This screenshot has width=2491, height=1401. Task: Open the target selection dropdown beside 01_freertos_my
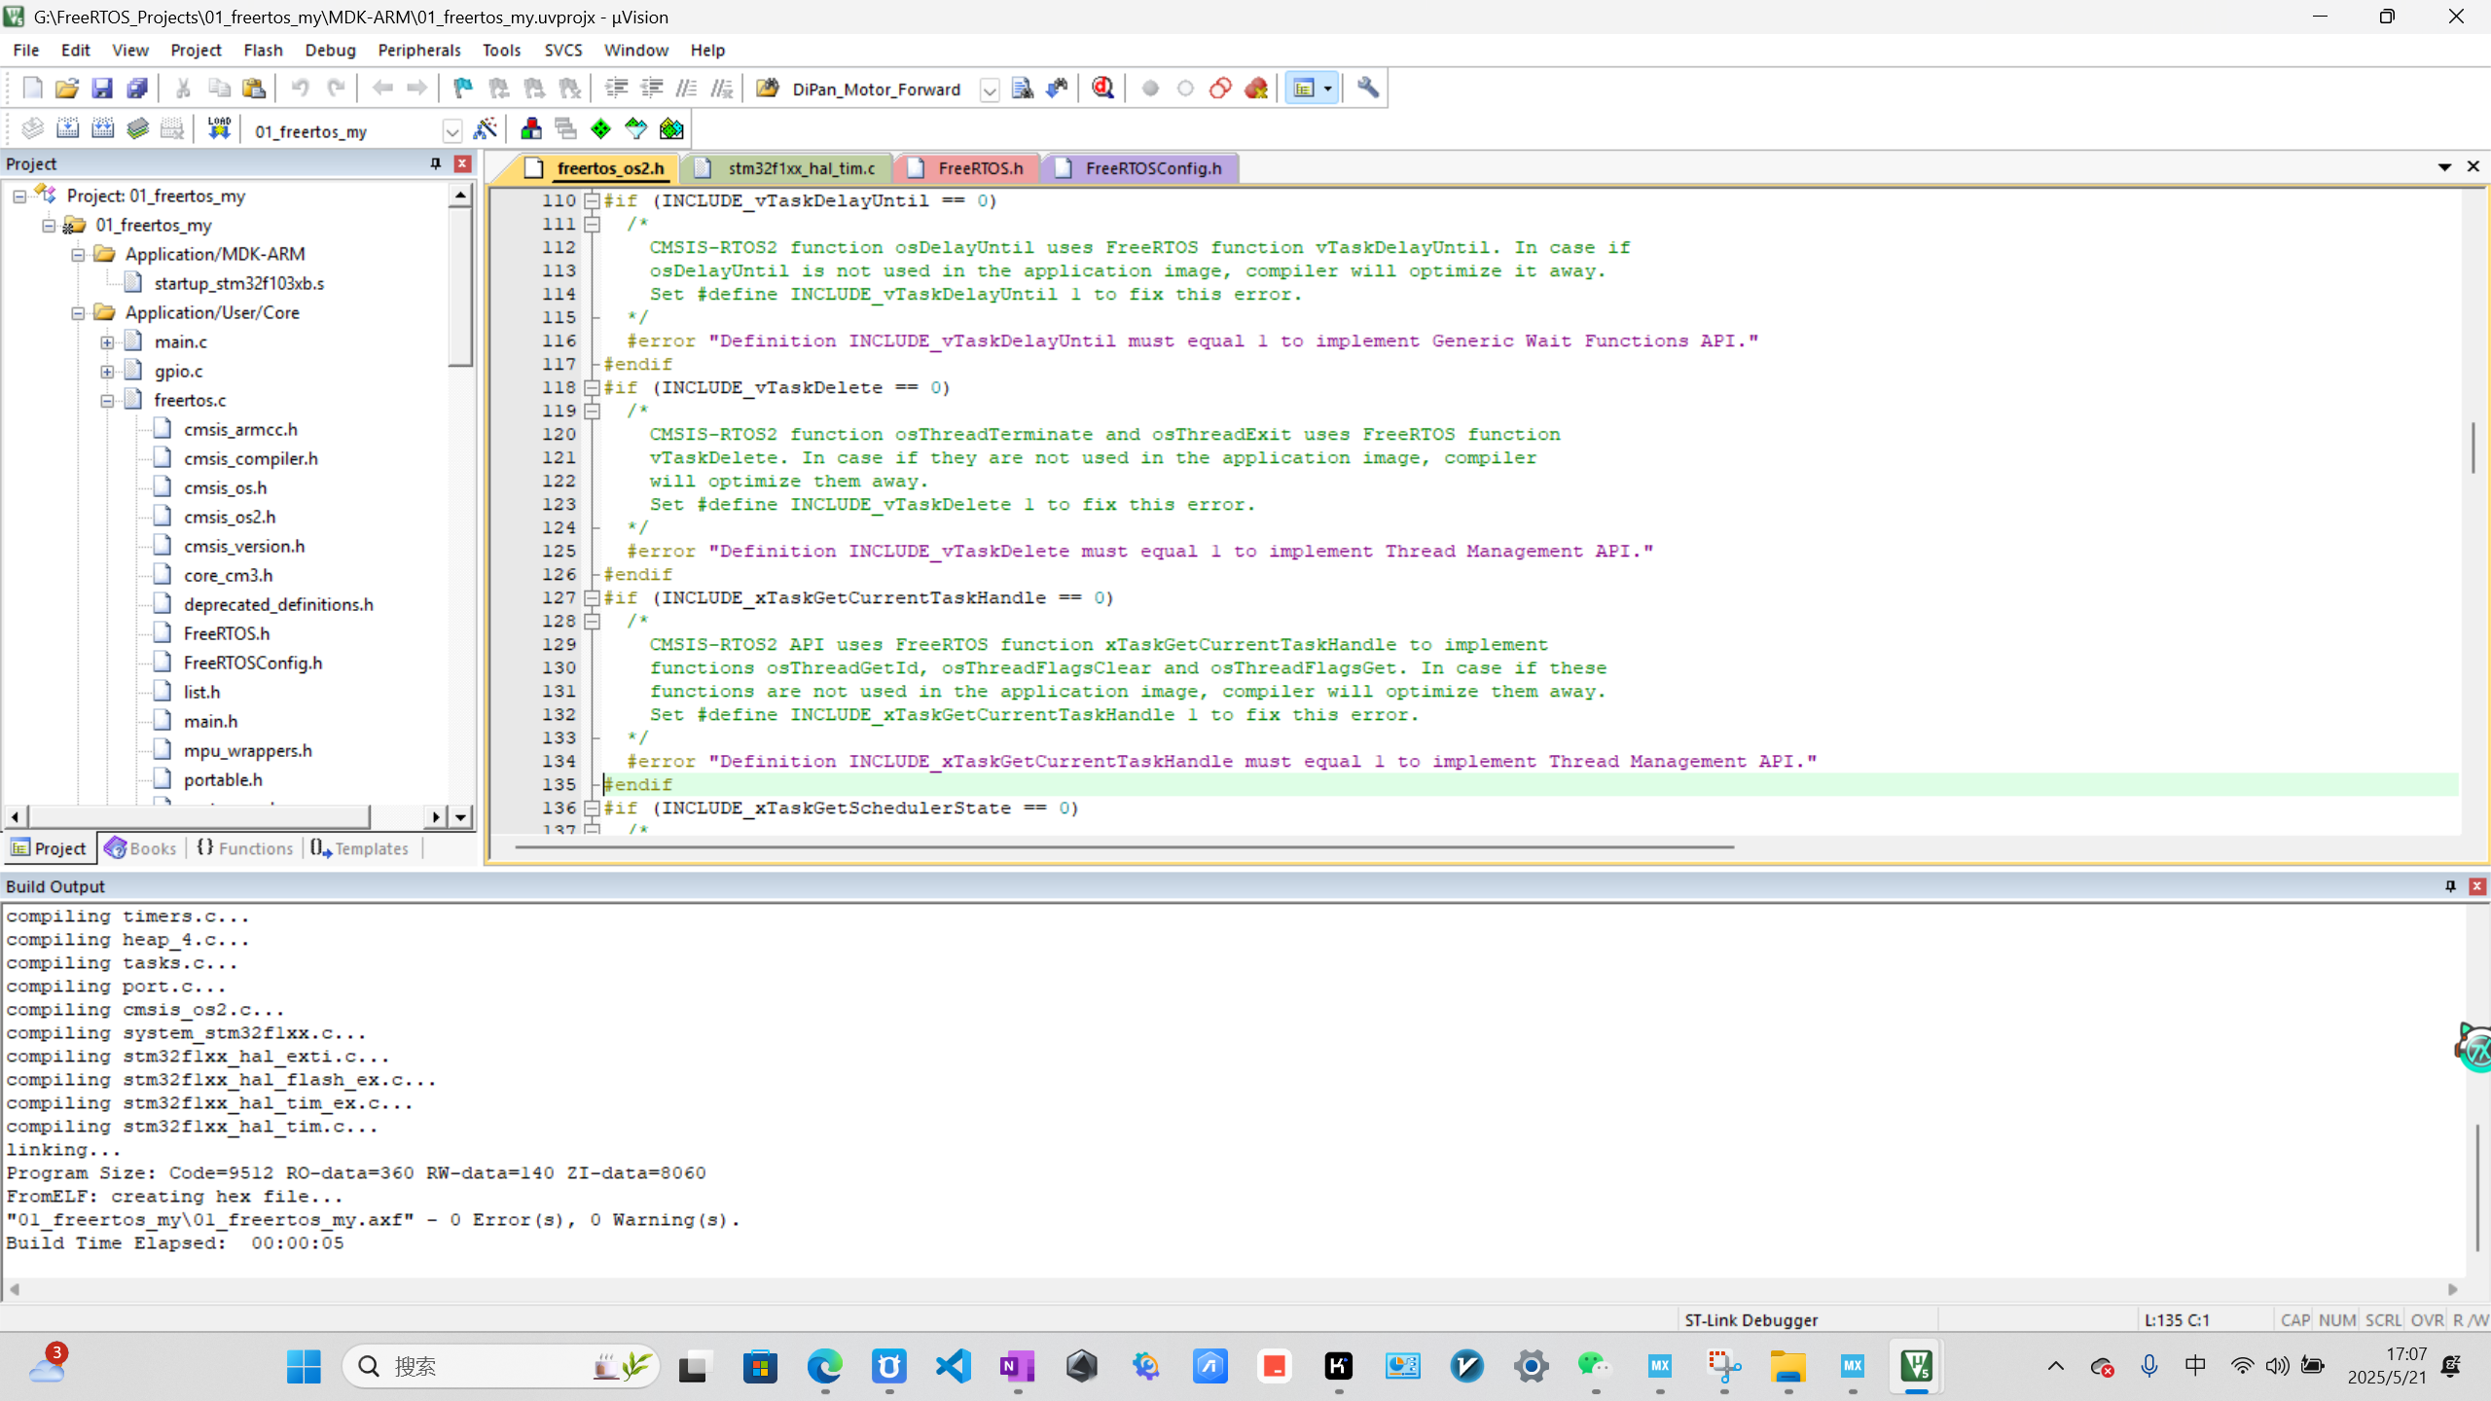coord(451,130)
